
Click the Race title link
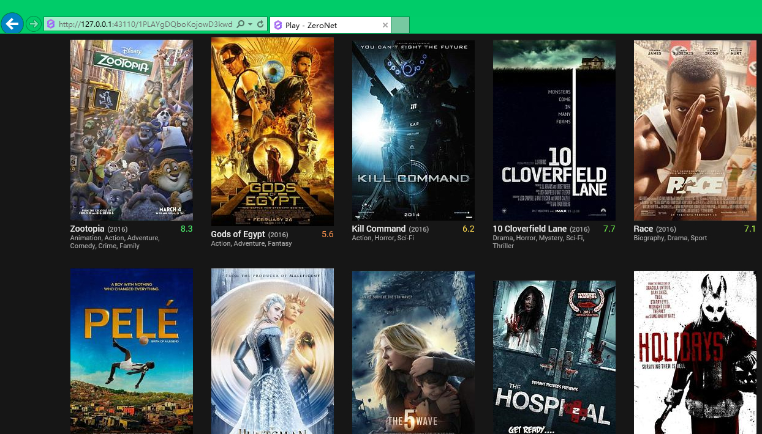click(x=644, y=229)
